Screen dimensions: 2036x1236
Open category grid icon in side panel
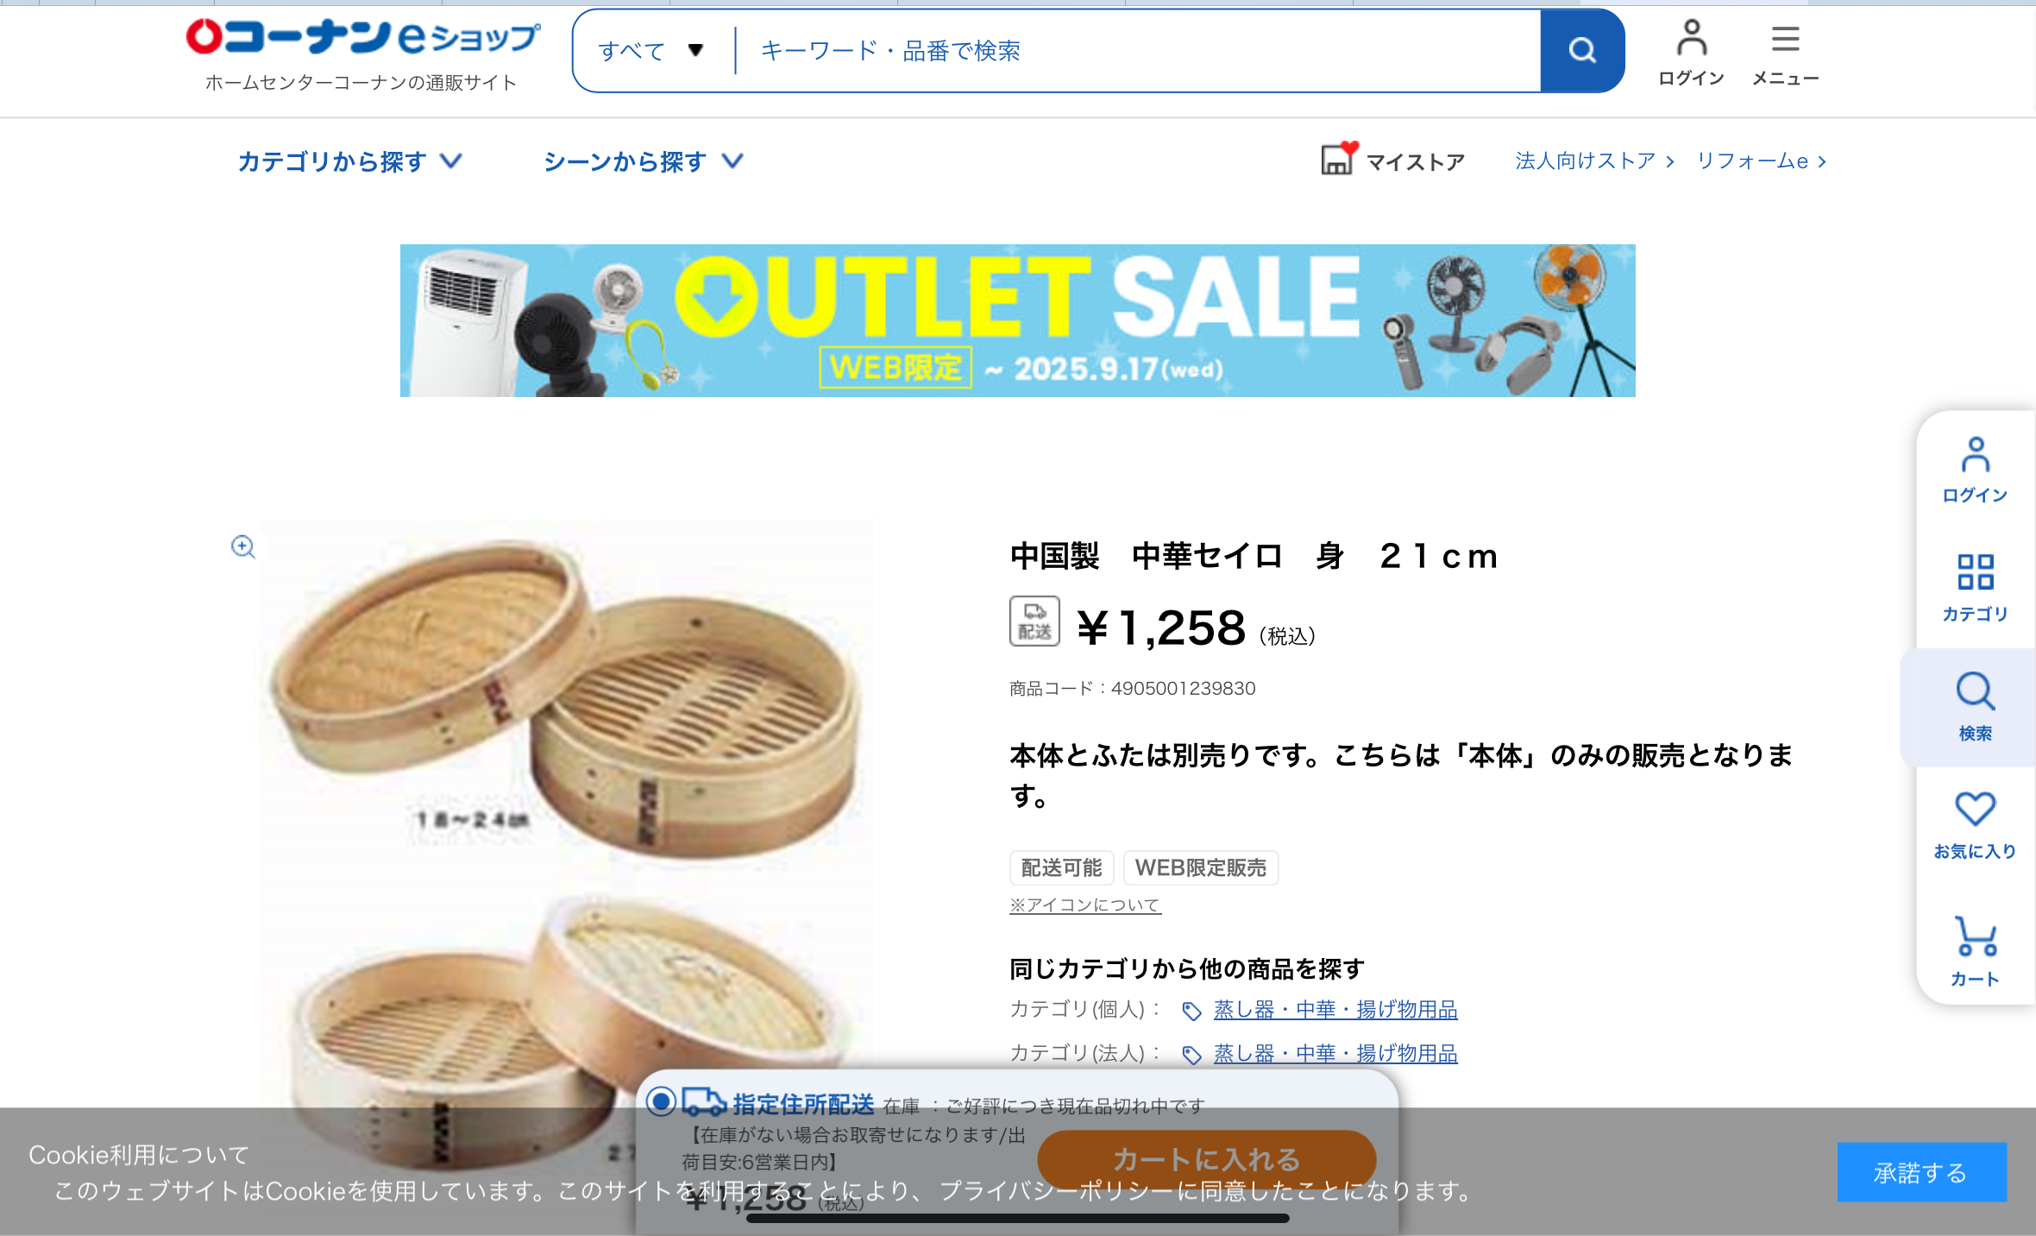(x=1975, y=571)
